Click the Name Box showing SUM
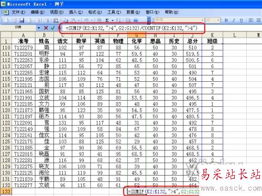The height and width of the screenshot is (196, 262). coord(18,28)
